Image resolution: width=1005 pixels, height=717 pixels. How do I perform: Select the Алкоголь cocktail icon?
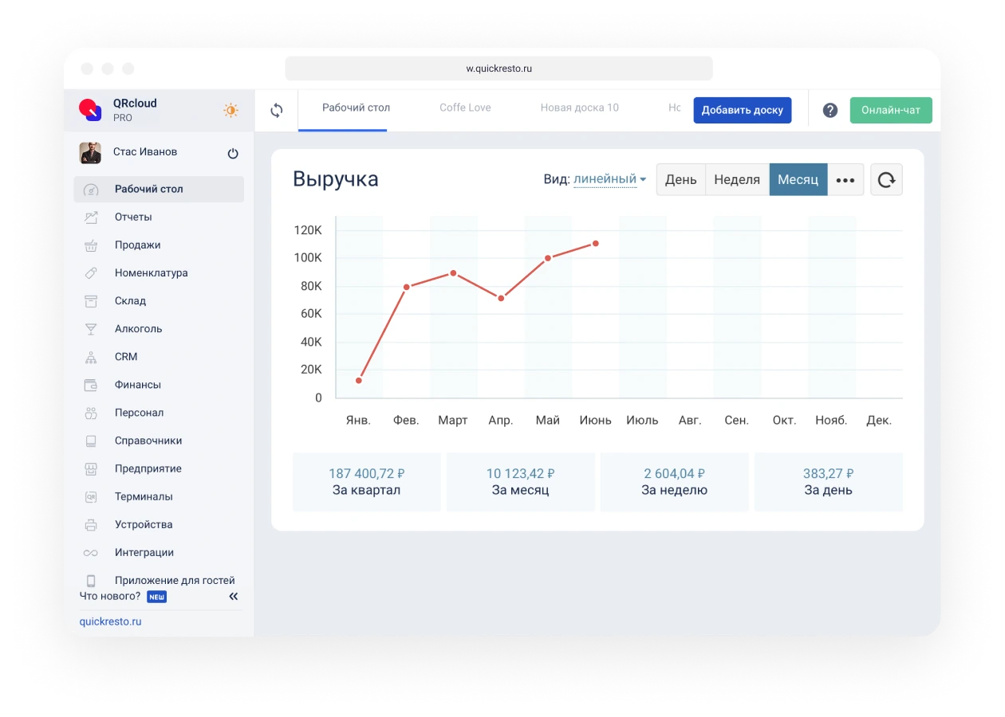(x=91, y=328)
